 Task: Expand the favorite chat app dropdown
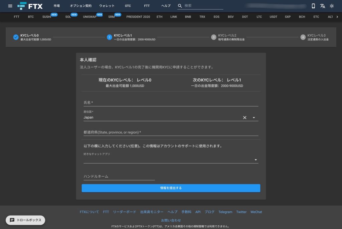pos(255,160)
